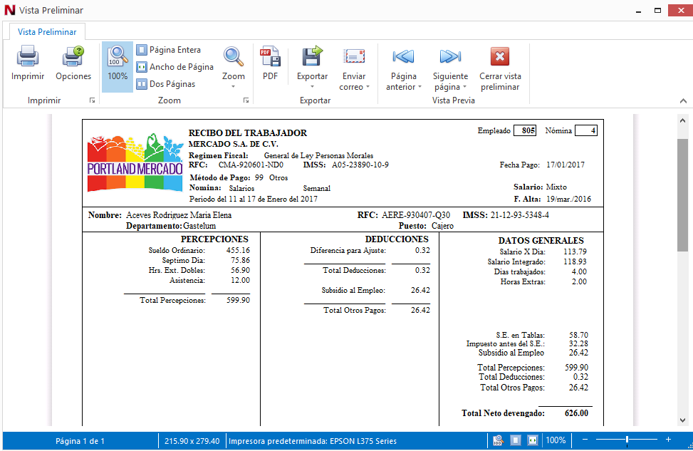
Task: Click the Cerrar vista preliminar icon
Action: click(500, 57)
